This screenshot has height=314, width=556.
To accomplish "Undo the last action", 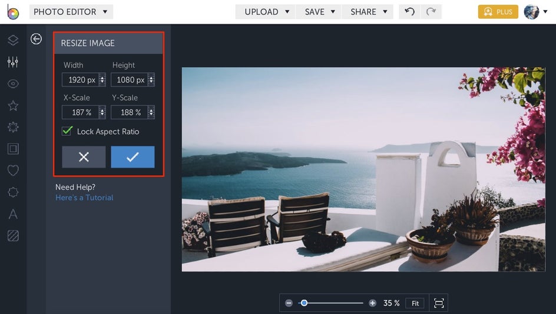I will 409,12.
